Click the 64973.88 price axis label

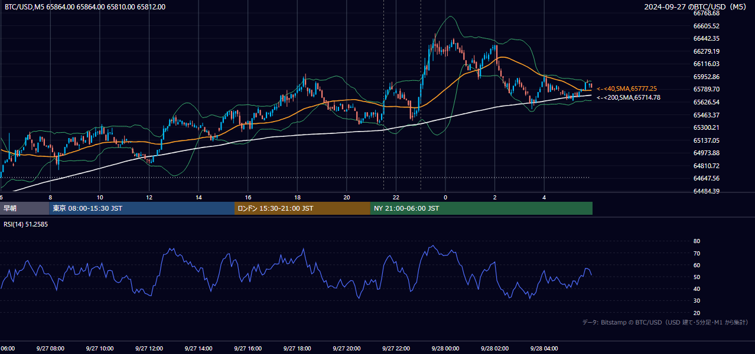coord(706,153)
